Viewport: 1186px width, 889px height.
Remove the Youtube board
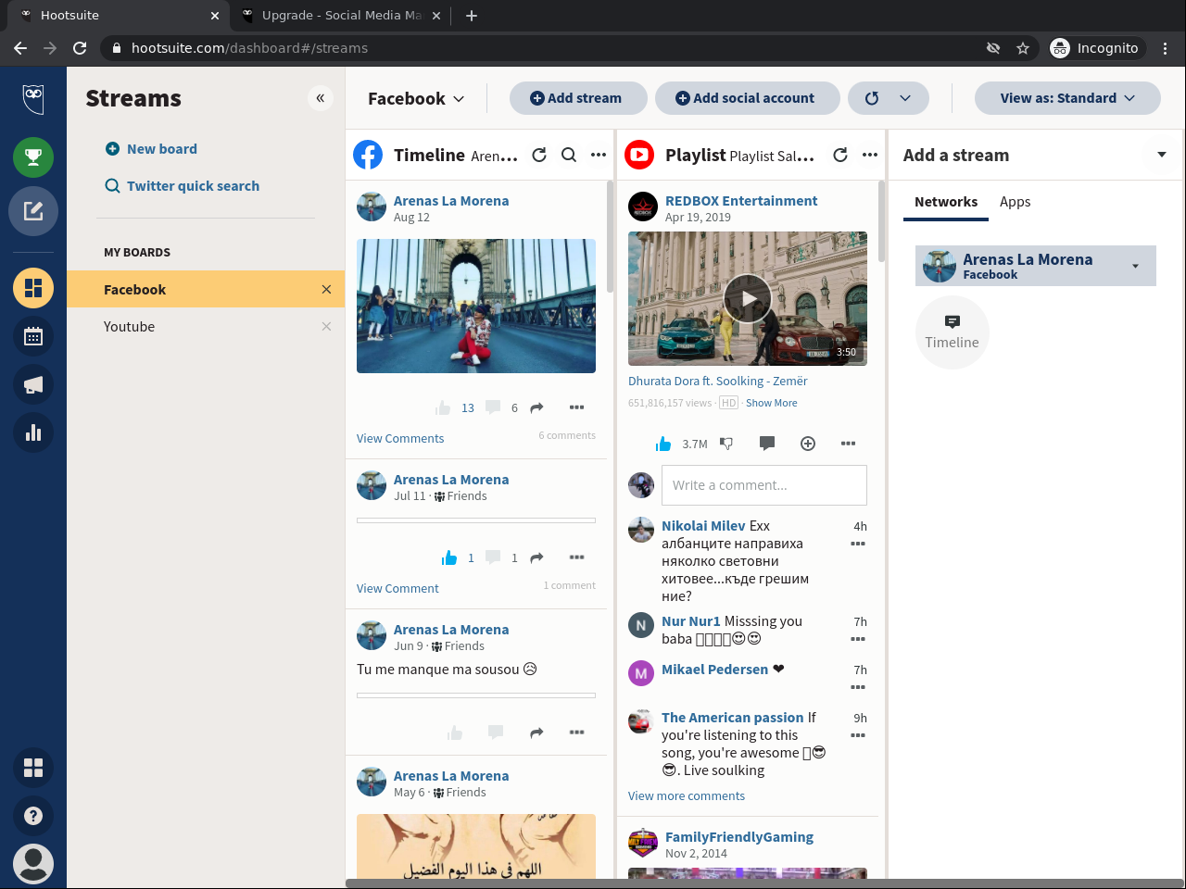click(x=326, y=326)
